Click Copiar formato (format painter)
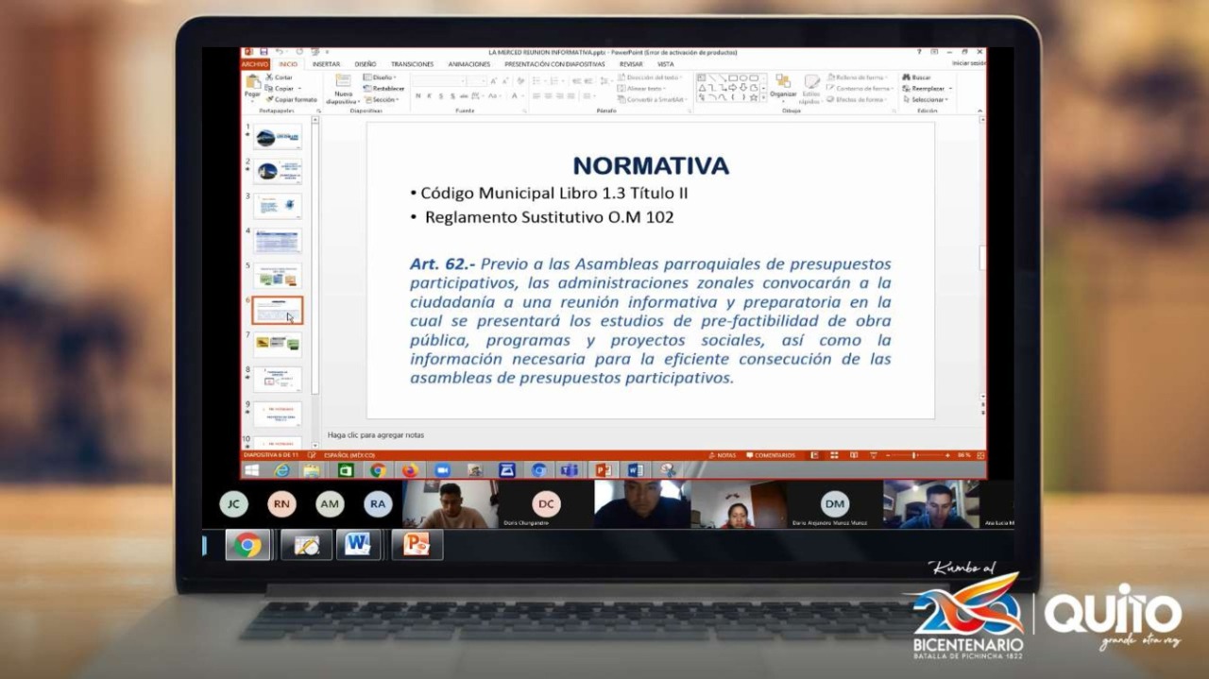Screen dimensions: 1209x679 [x=292, y=99]
